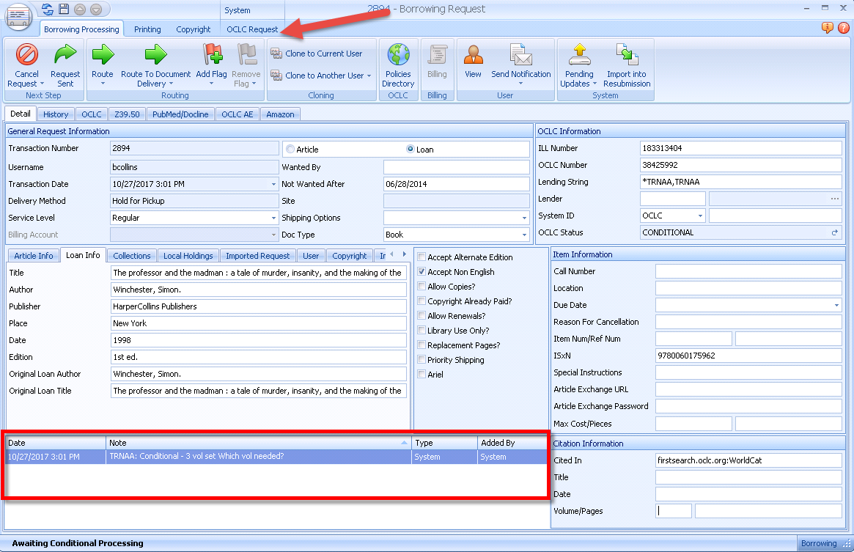Click inside the Volume/Pages field
This screenshot has height=552, width=854.
(x=673, y=510)
